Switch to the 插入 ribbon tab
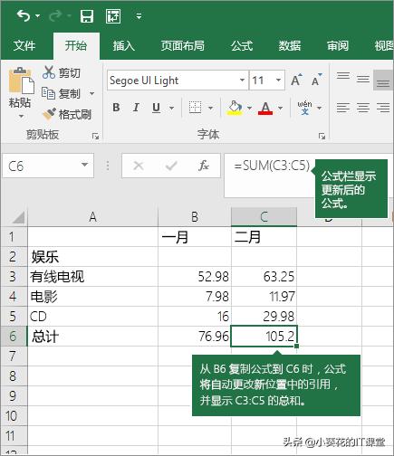 (x=124, y=46)
